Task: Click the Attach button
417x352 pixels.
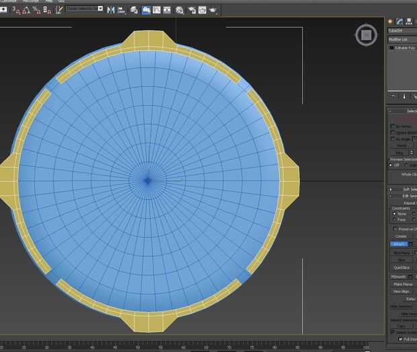Action: coord(400,244)
